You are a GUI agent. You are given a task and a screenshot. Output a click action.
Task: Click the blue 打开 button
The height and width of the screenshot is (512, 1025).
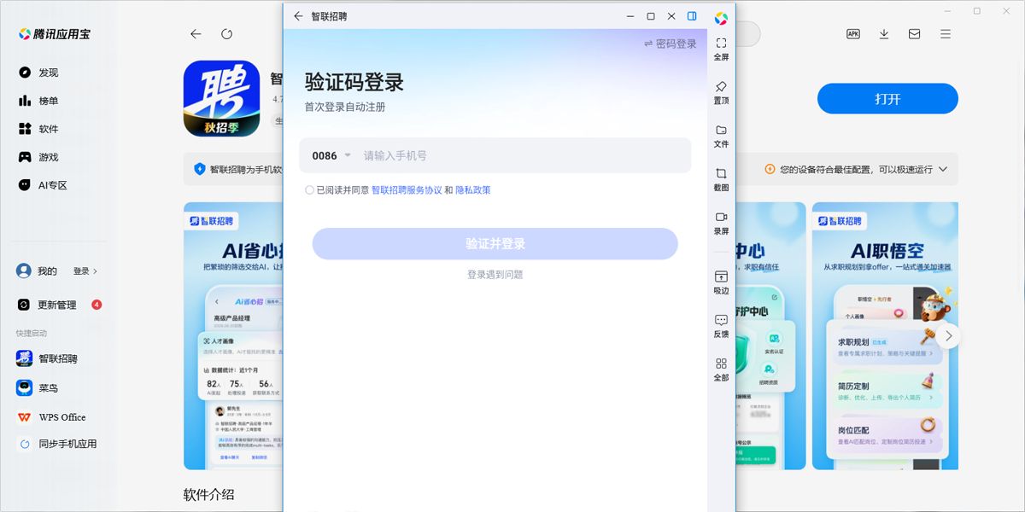[x=887, y=99]
